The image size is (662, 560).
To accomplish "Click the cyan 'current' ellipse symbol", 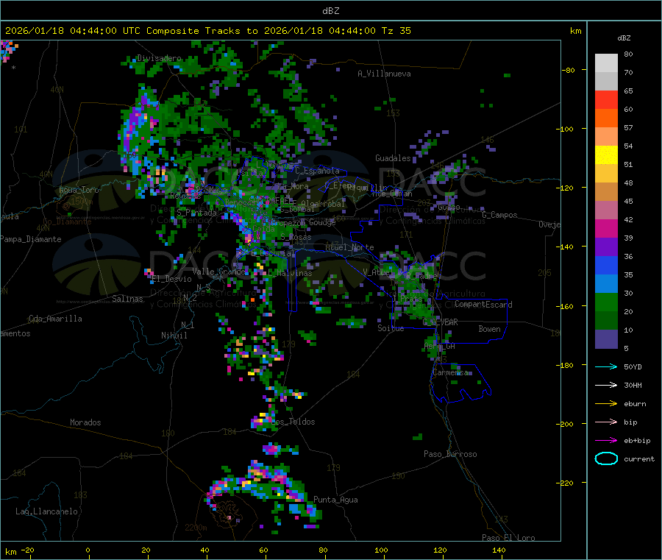I will coord(606,458).
